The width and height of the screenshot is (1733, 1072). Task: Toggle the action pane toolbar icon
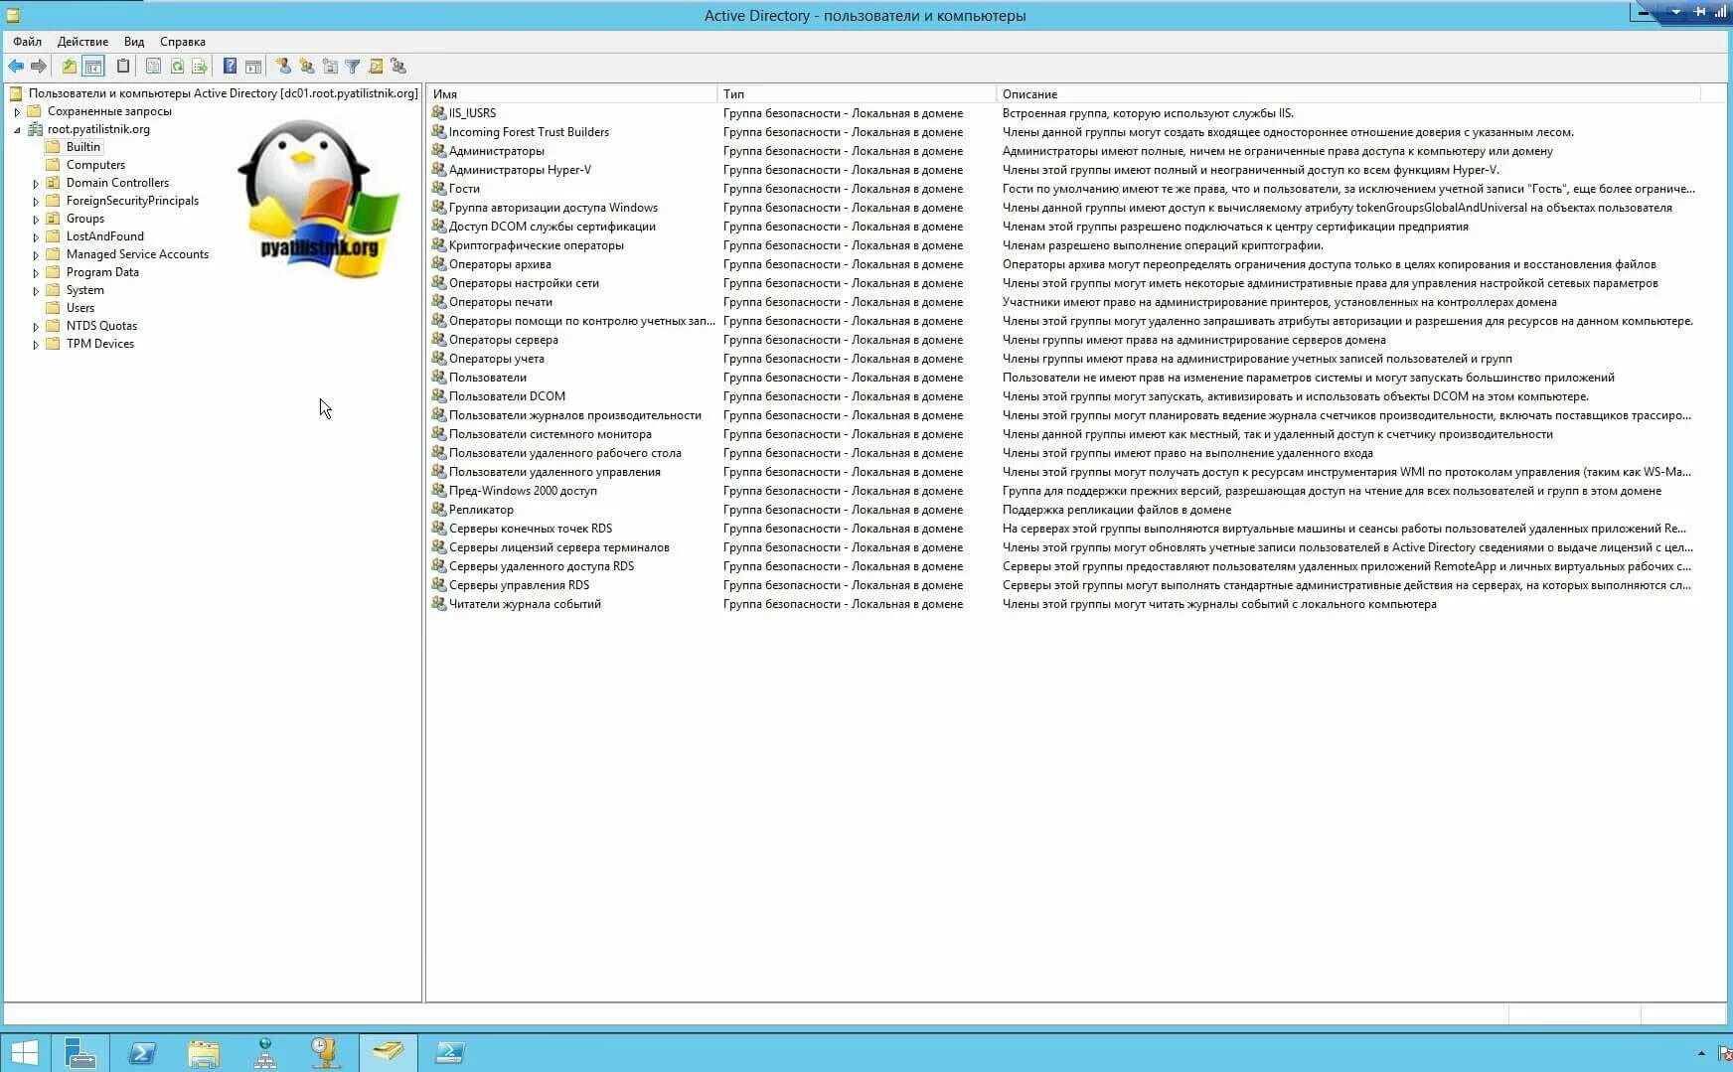pos(253,67)
